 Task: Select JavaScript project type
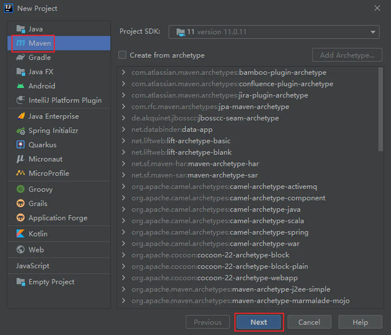coord(59,266)
